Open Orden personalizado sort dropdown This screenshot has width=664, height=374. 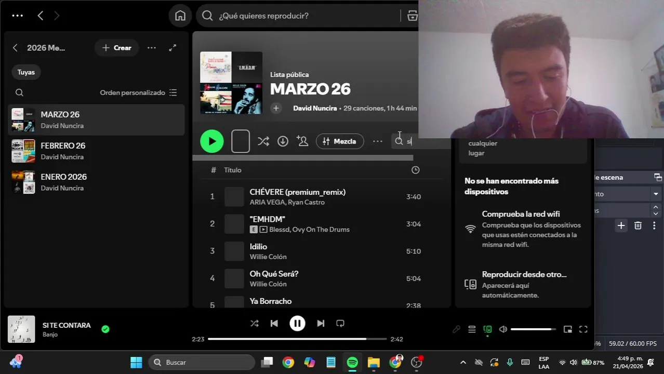pyautogui.click(x=138, y=92)
